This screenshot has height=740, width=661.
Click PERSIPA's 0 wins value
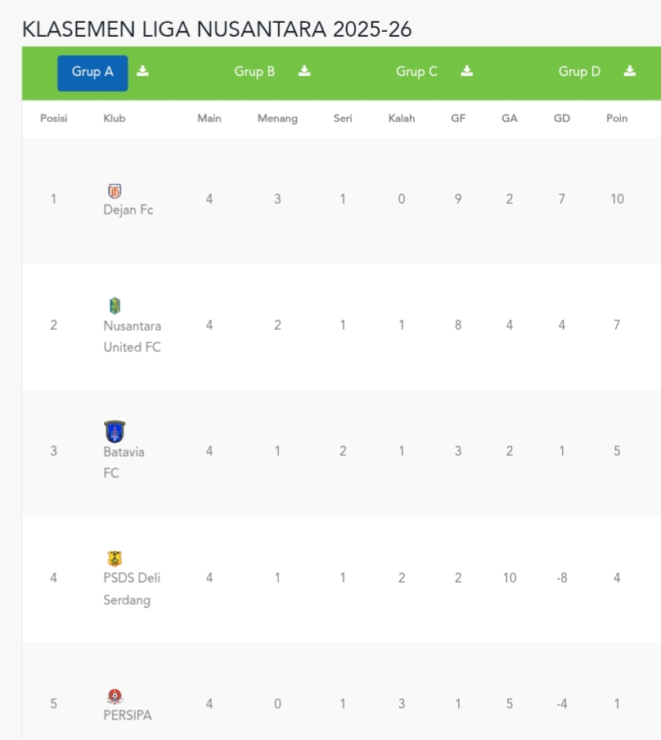coord(277,704)
